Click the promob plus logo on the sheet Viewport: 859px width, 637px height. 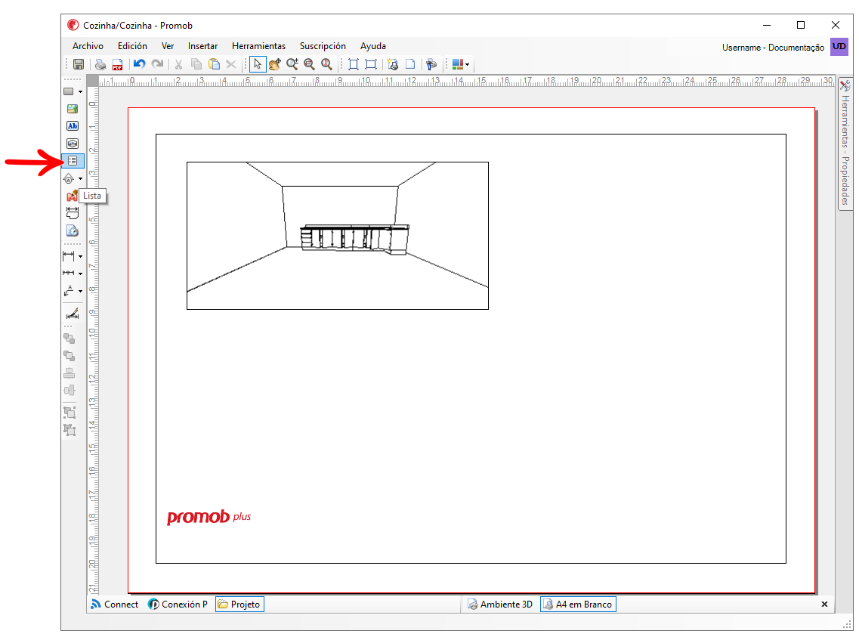(x=209, y=517)
